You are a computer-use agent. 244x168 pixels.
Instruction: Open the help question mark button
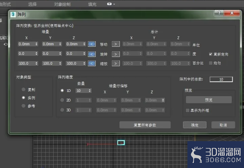point(219,13)
